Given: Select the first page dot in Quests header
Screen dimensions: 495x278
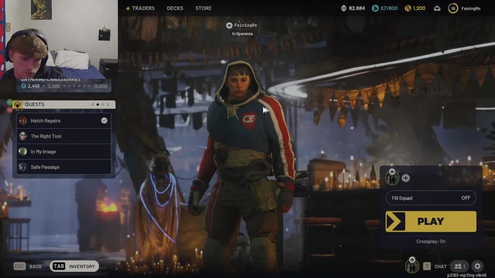Looking at the screenshot, I should (97, 105).
